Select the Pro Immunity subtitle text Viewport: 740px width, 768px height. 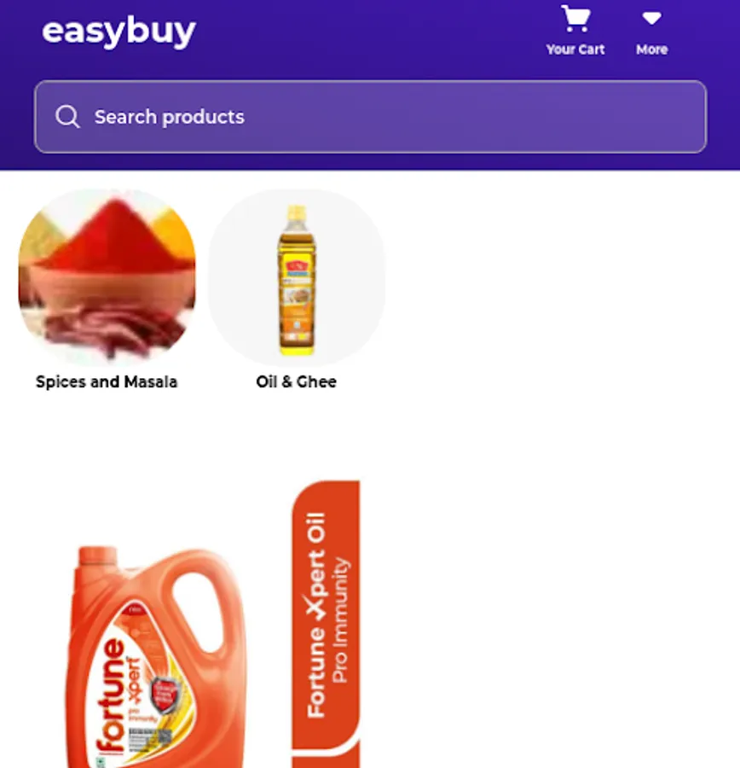click(x=340, y=620)
